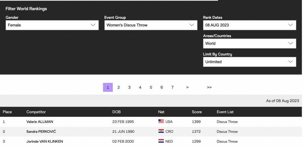Go to page 2 of rankings

119,87
